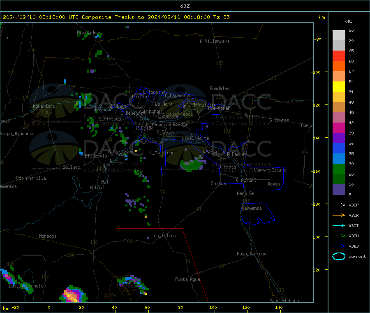Click the timestamp '2024/02/10 08:18:00 UTC Composite' header

tap(57, 17)
